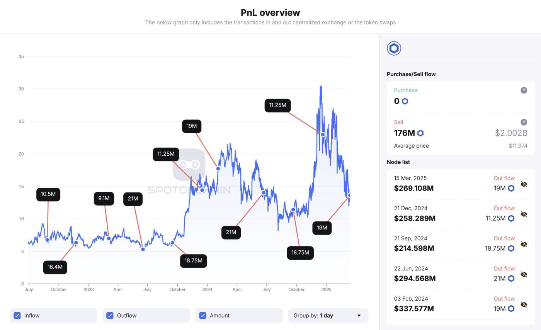
Task: Hide the 15 Mar 2025 node with the eye toggle
Action: tap(524, 184)
